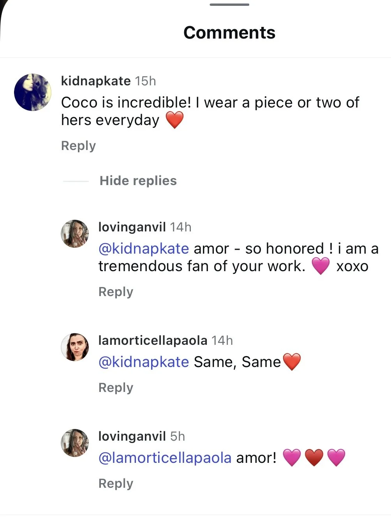This screenshot has width=391, height=517.
Task: Tap kidnapkate's profile picture
Action: coord(33,92)
